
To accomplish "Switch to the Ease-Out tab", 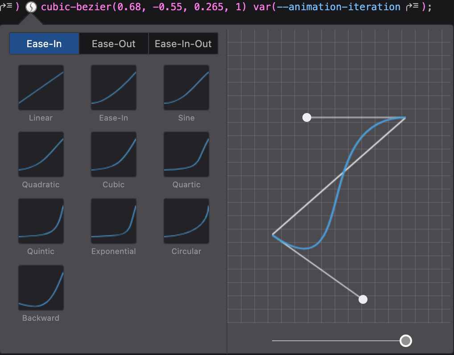I will point(113,44).
